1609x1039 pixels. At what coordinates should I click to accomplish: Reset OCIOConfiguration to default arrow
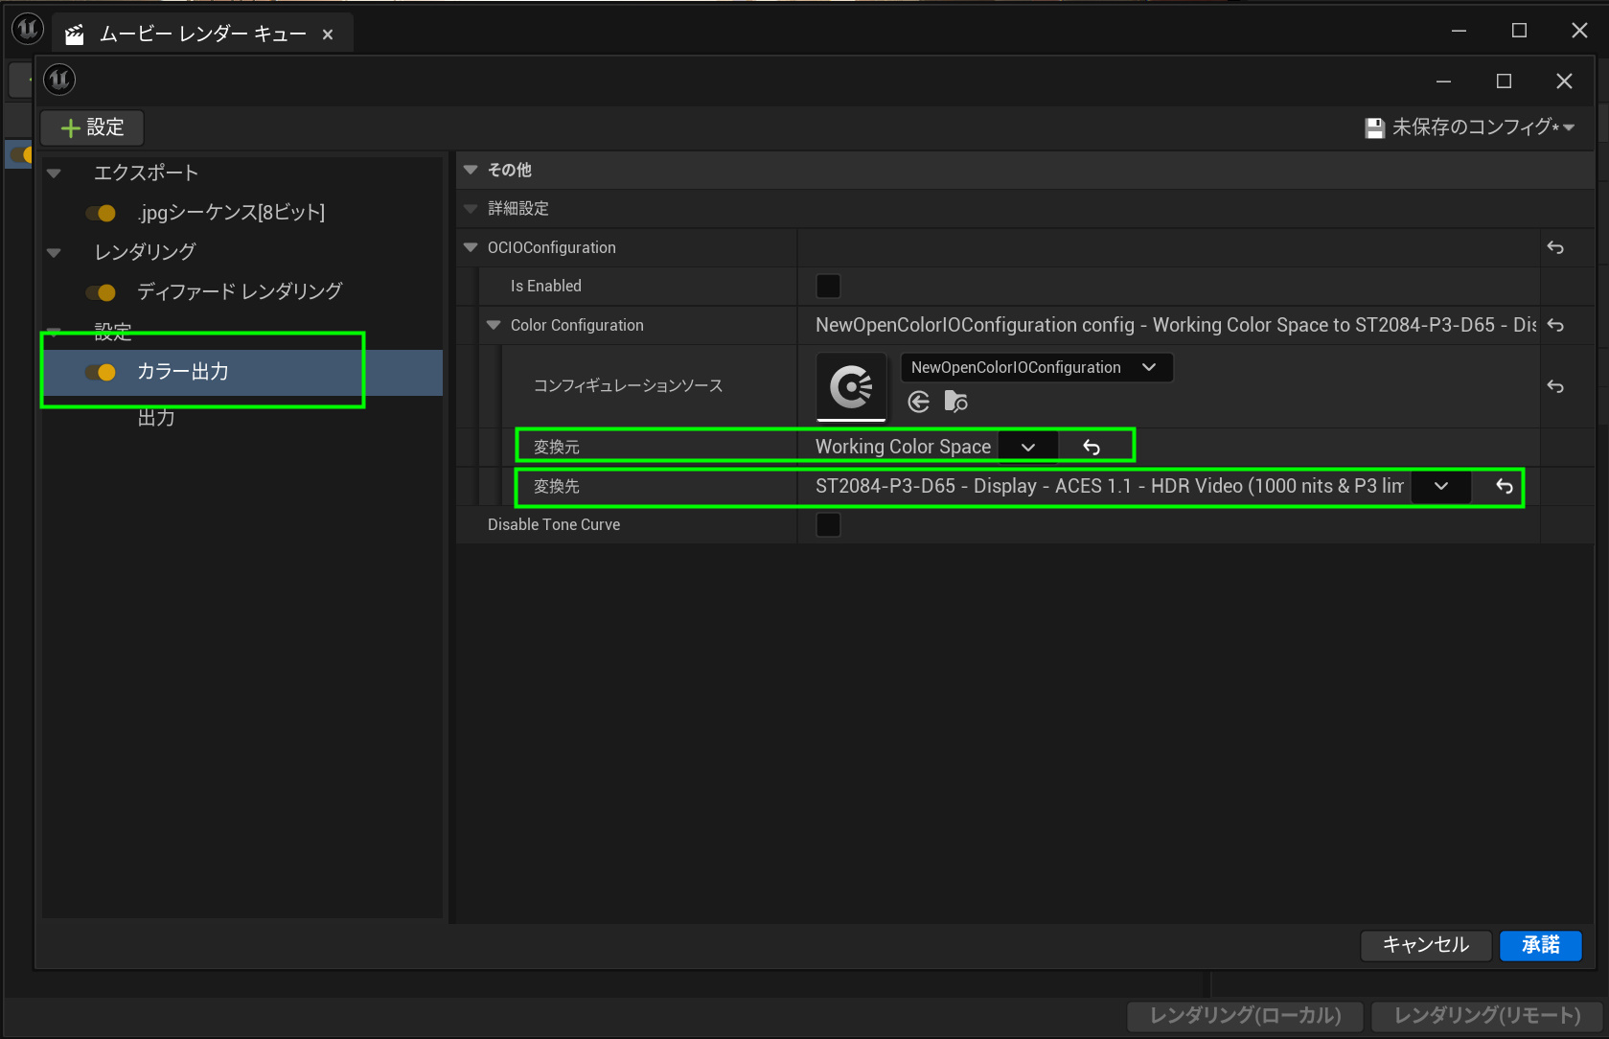coord(1555,248)
